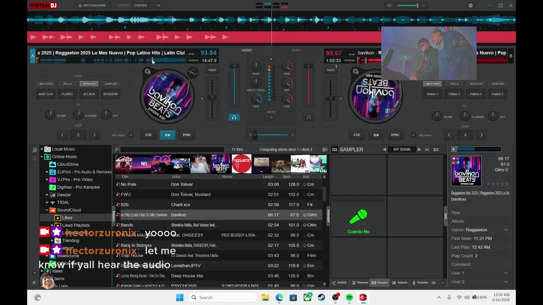543x305 pixels.
Task: Toggle left deck headphone cue
Action: tap(234, 117)
